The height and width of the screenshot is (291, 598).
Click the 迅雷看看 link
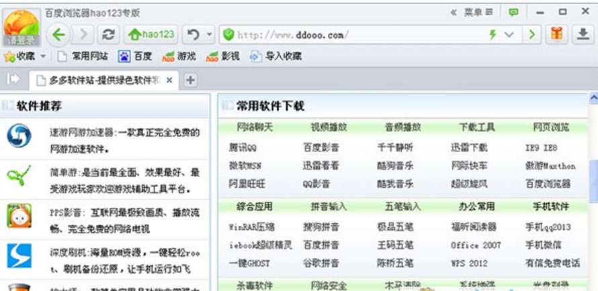coord(321,166)
